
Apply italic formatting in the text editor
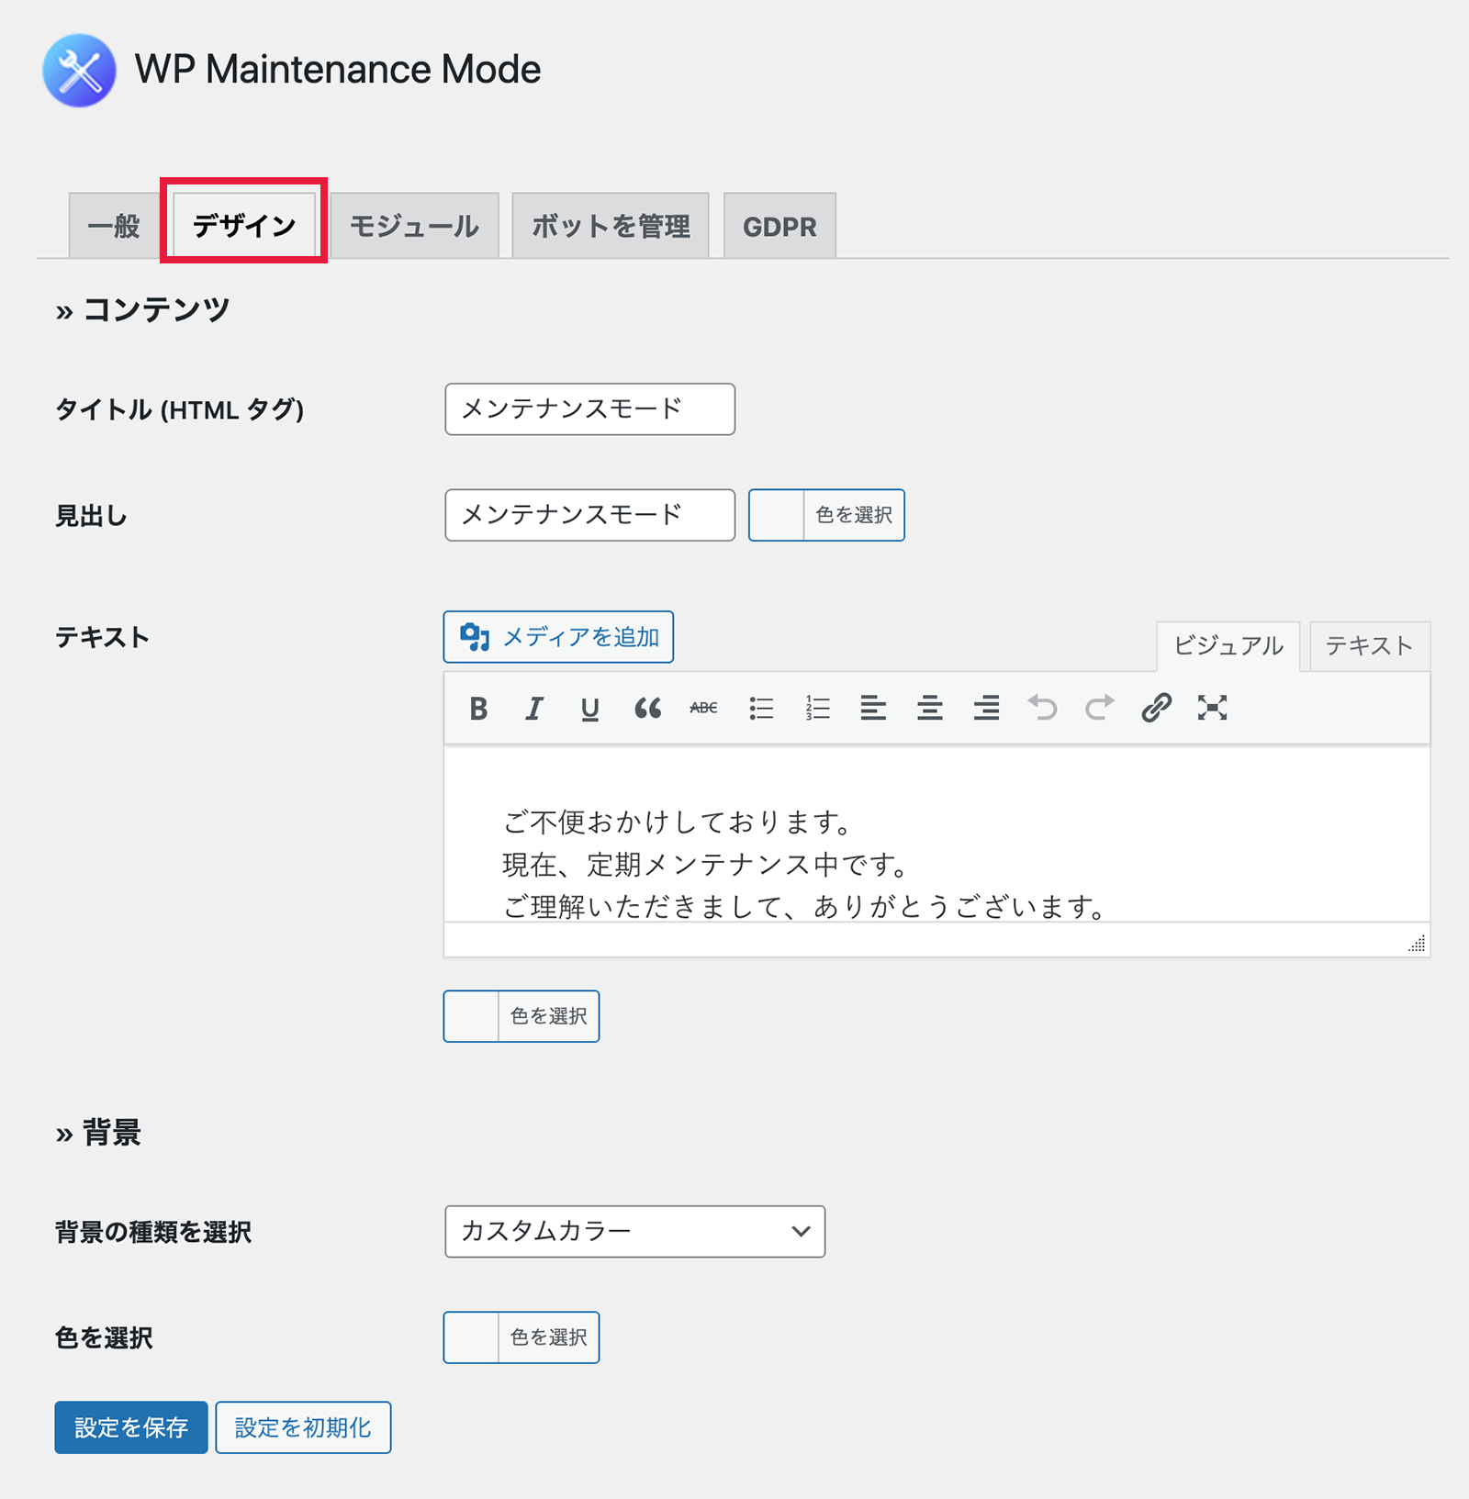[x=533, y=708]
